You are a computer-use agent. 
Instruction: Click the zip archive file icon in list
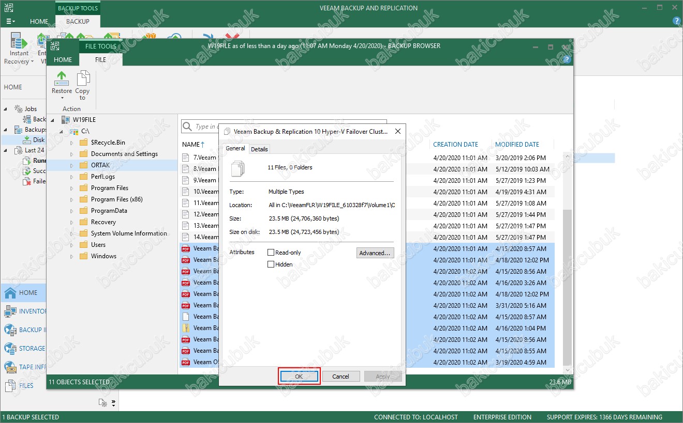coord(186,328)
